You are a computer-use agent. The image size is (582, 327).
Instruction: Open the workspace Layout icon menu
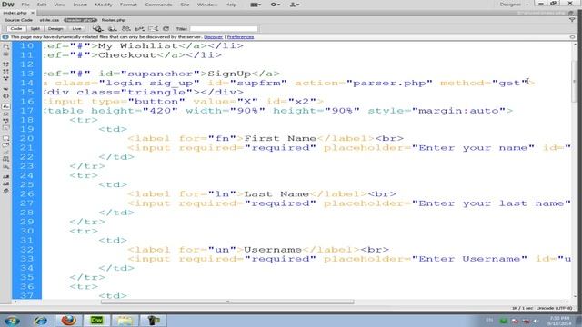click(x=256, y=5)
